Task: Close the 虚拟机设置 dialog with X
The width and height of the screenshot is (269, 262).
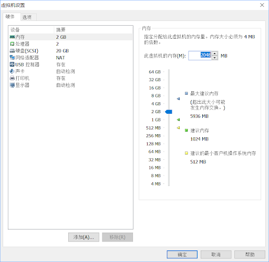Action: [x=262, y=5]
